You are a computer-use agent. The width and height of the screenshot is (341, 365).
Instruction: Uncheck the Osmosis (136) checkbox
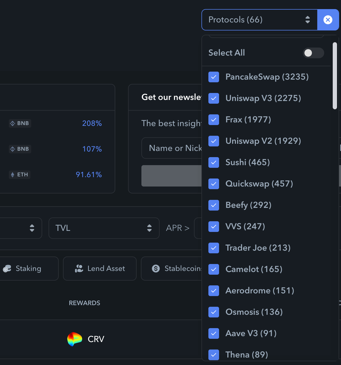coord(214,312)
